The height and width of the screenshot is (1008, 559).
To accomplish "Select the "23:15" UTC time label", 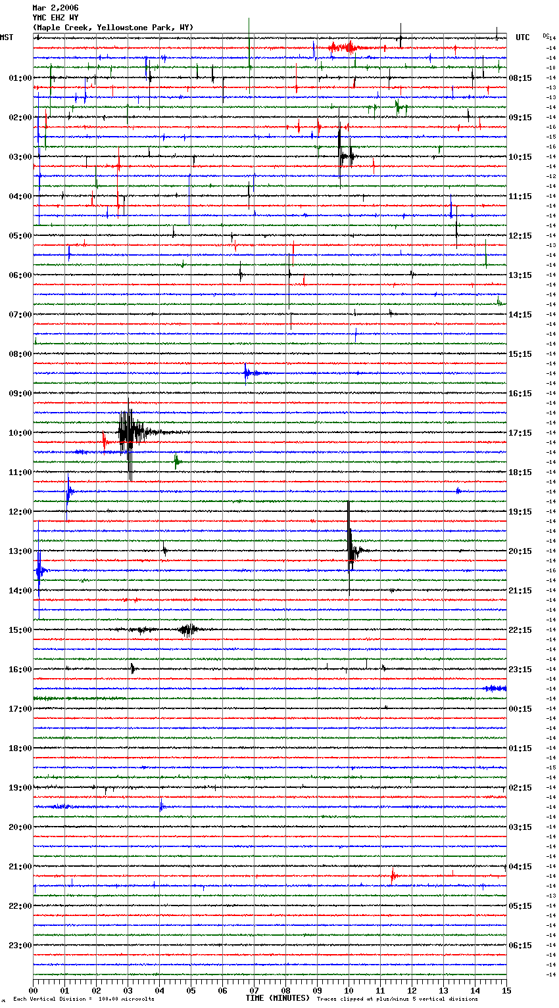I will pyautogui.click(x=520, y=670).
